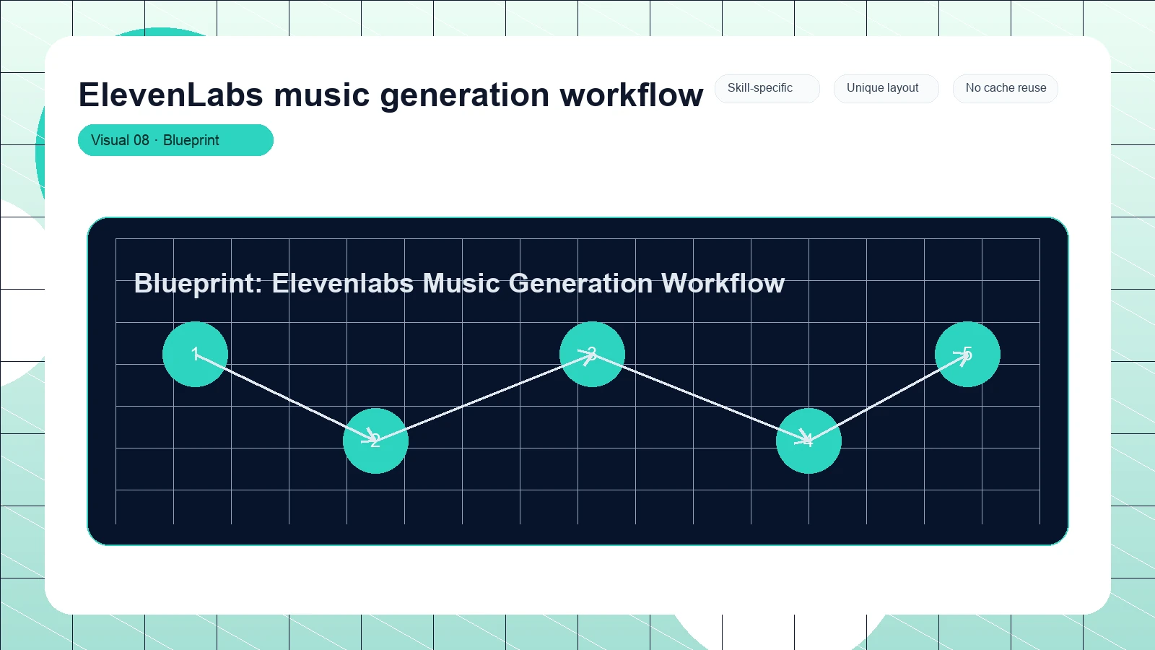
Task: Click workflow node 5 circle
Action: (x=967, y=354)
